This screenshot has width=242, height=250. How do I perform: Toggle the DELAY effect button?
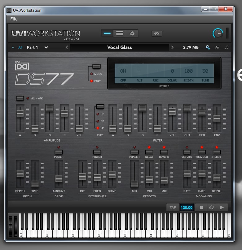click(x=149, y=152)
